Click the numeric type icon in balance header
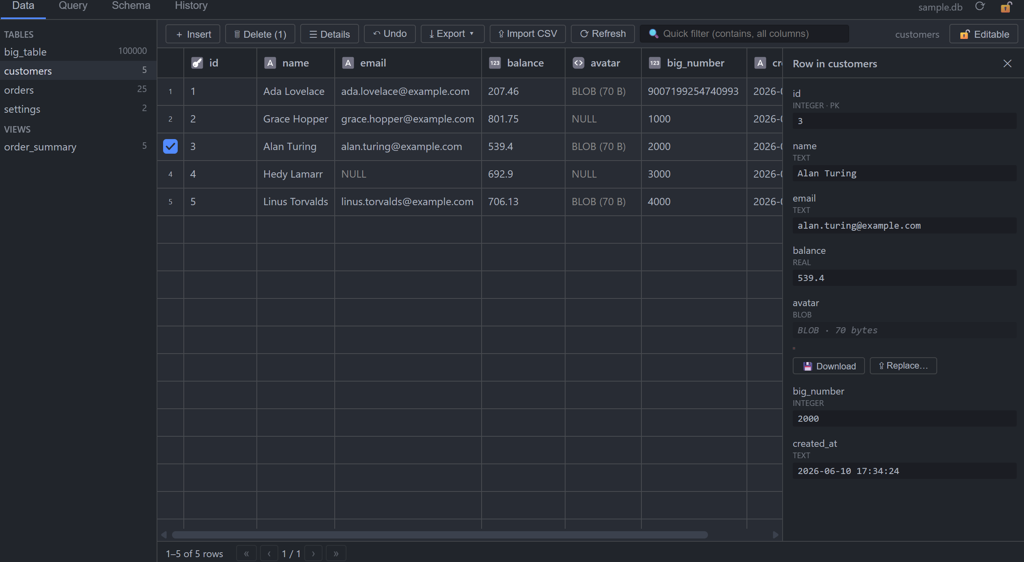Image resolution: width=1024 pixels, height=562 pixels. (495, 63)
